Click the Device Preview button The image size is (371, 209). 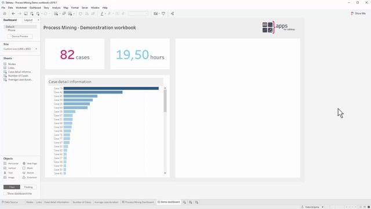coord(20,37)
